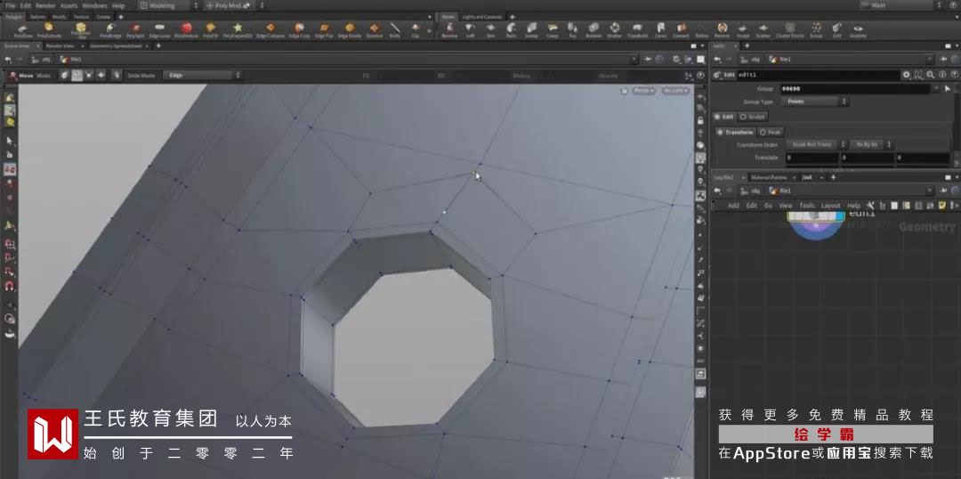This screenshot has width=961, height=479.
Task: Select the Scatter shelf tool
Action: 763,30
